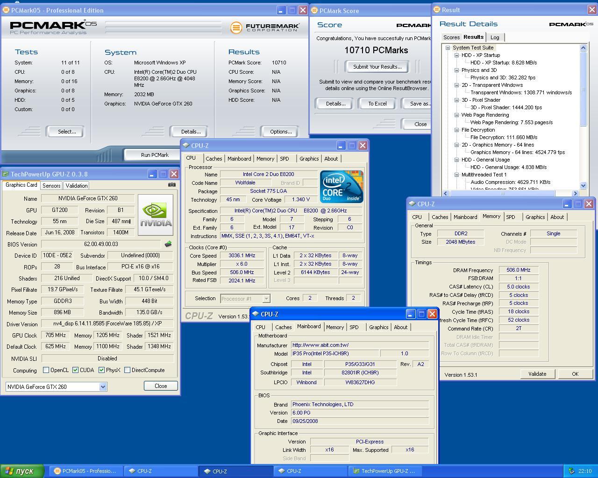Collapse Physics and 3D node
Viewport: 598px width, 478px height.
[x=456, y=70]
